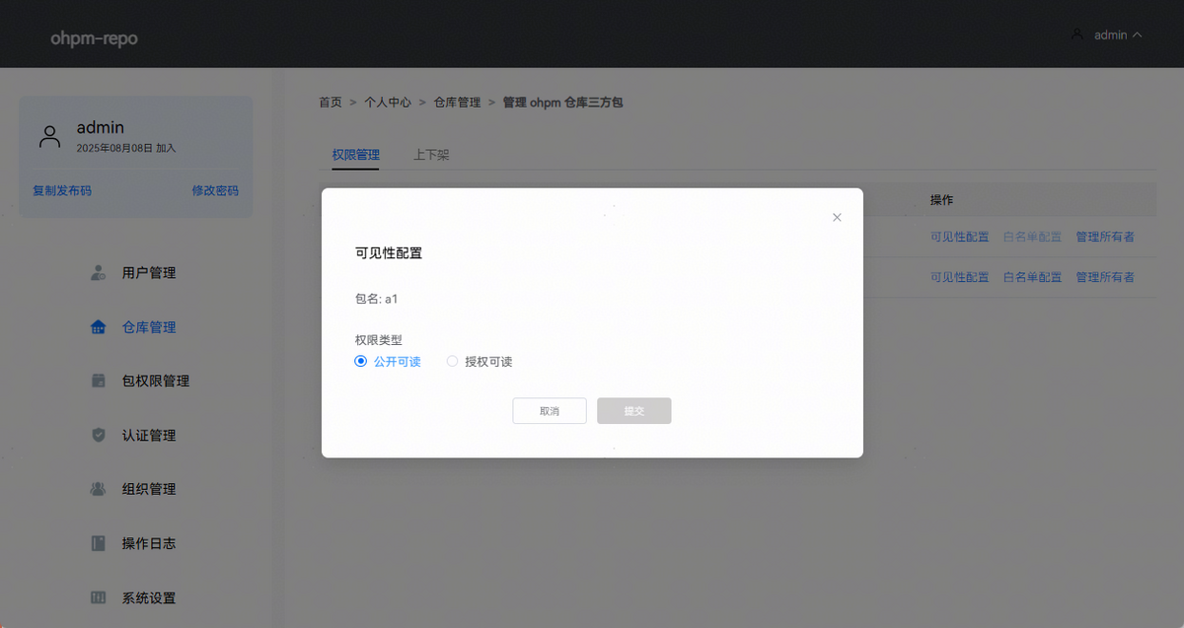Click the 修改密码 link
Viewport: 1184px width, 628px height.
coord(215,191)
